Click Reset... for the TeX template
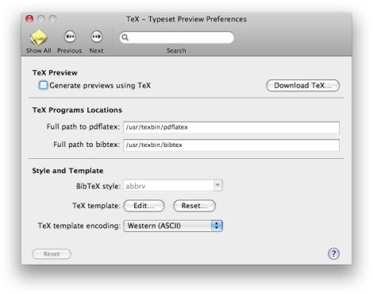This screenshot has height=294, width=373. 194,206
